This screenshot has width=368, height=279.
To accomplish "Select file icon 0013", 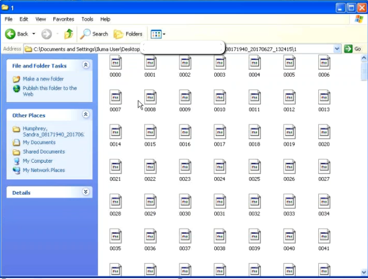I will tap(324, 97).
